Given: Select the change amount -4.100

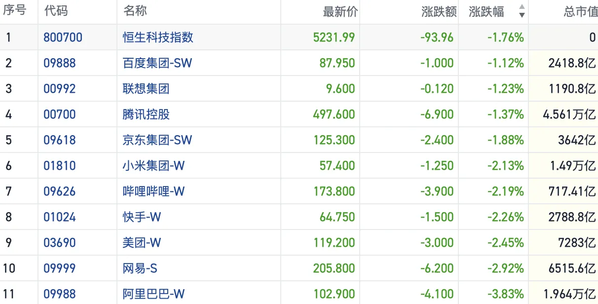Looking at the screenshot, I should (x=437, y=294).
